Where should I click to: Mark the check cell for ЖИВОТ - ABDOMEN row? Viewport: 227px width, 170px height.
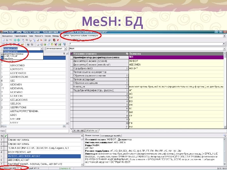click(6, 156)
